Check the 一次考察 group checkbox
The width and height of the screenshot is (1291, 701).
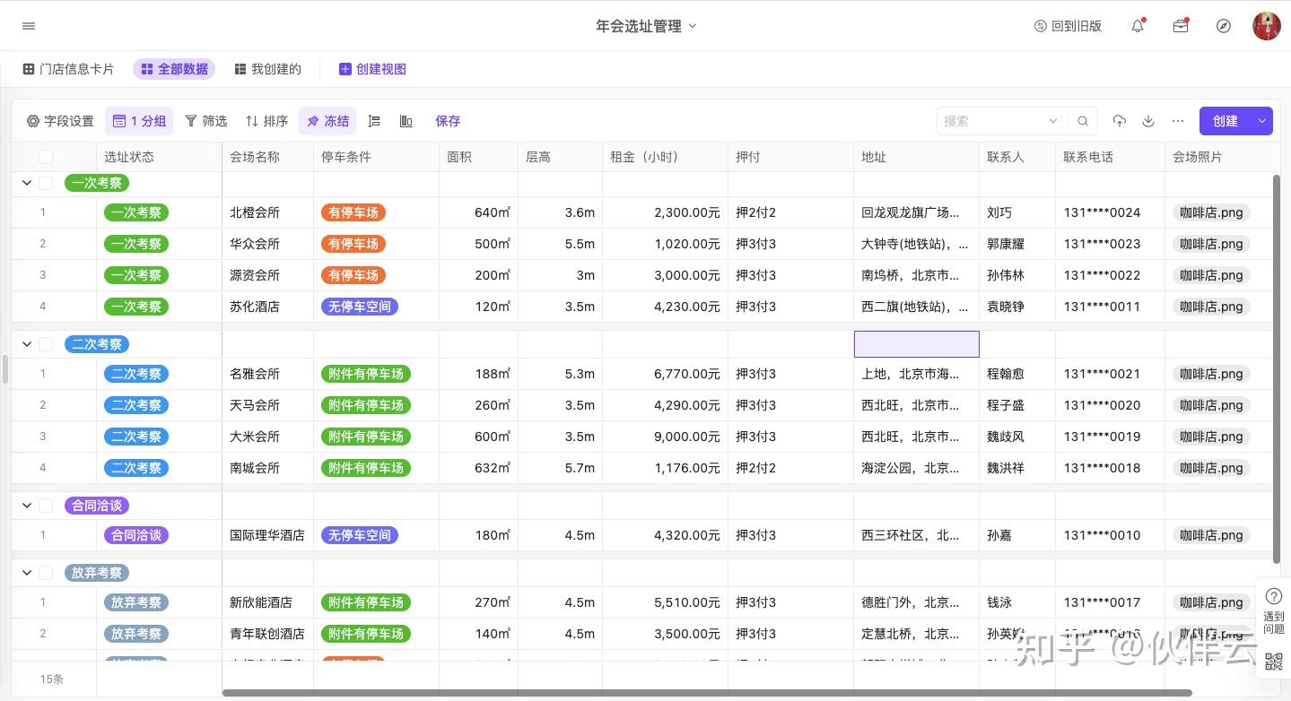point(46,183)
